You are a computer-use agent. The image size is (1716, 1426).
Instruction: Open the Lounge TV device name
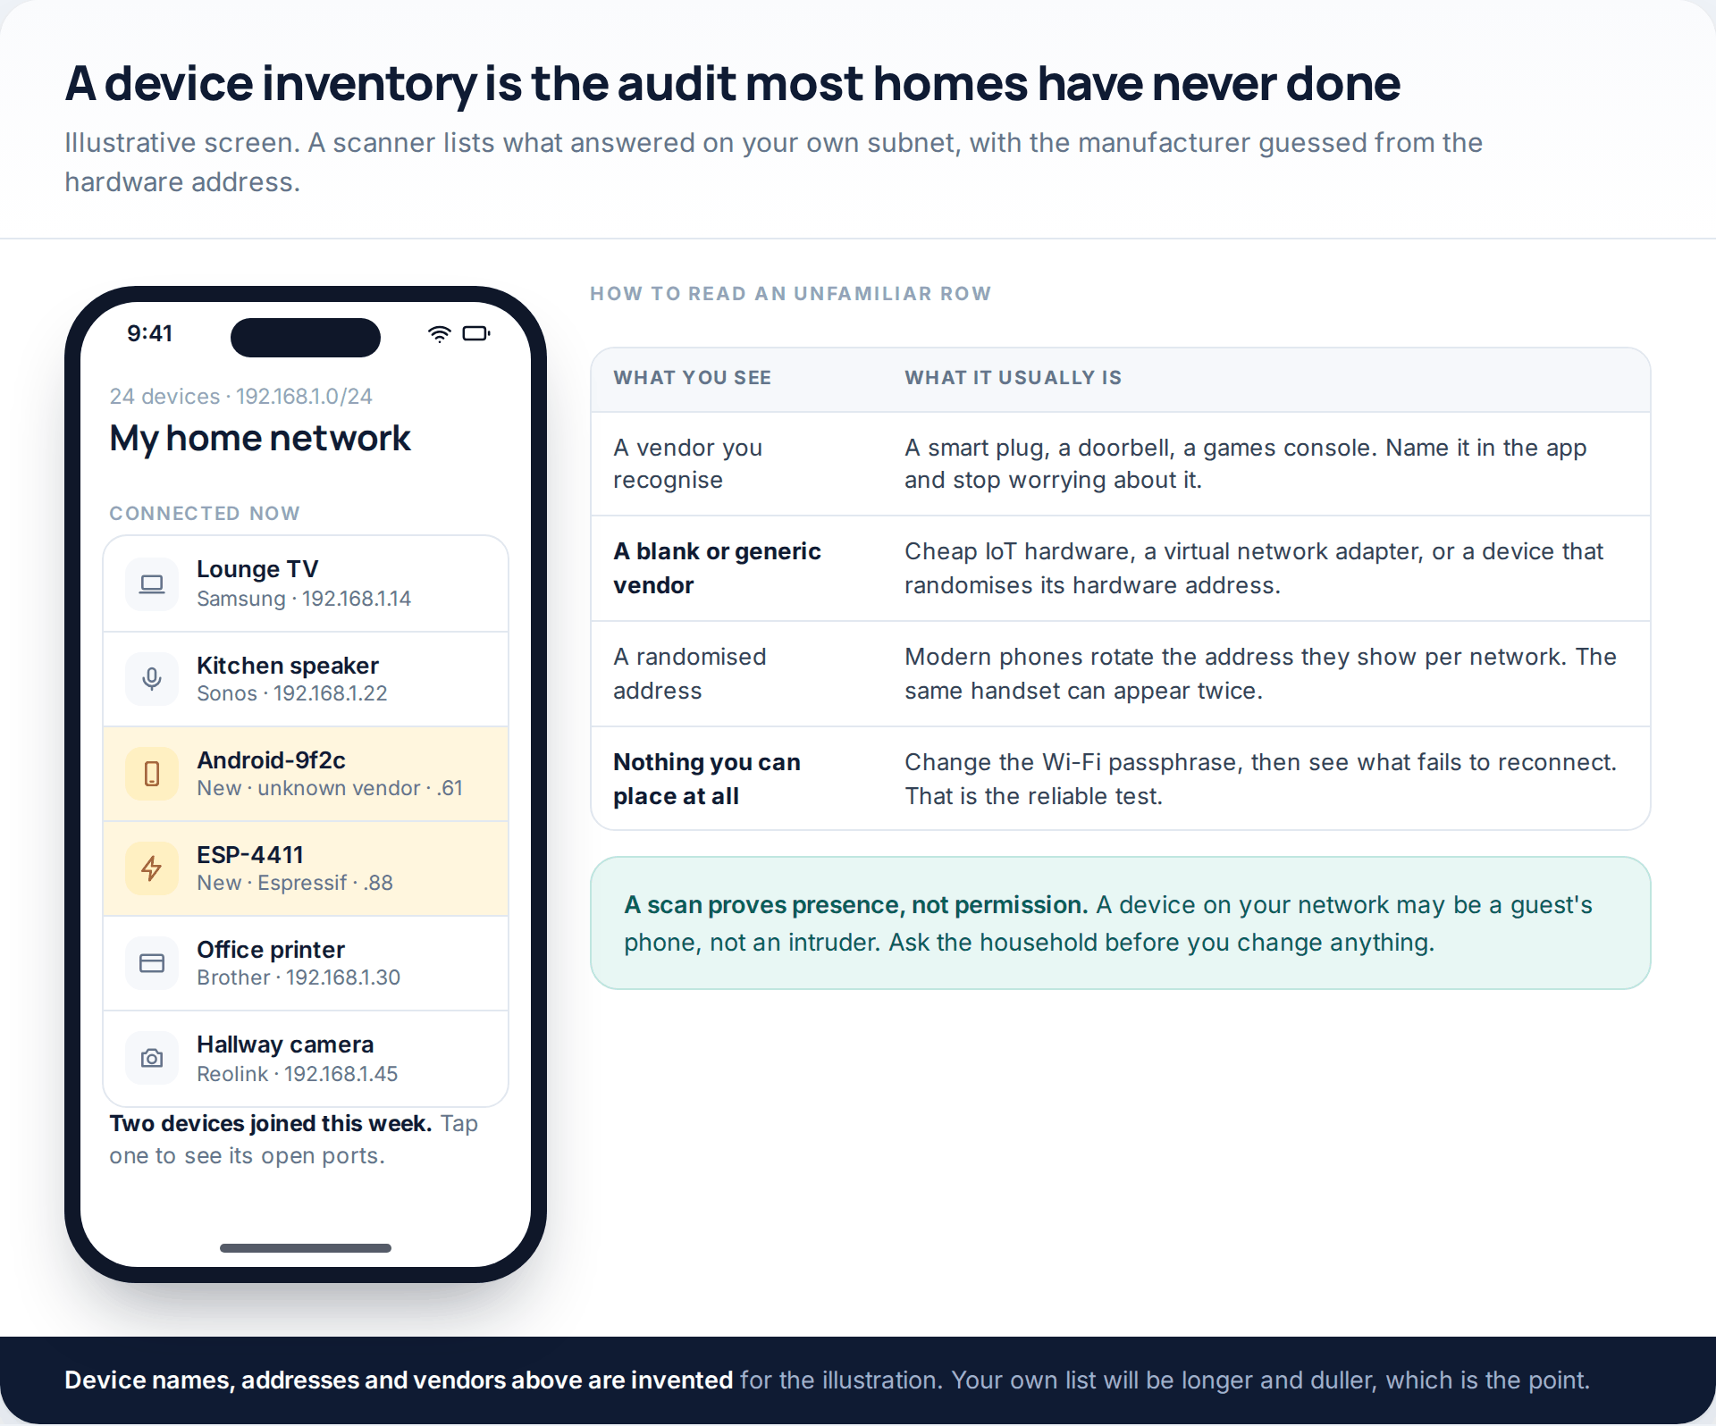(257, 569)
